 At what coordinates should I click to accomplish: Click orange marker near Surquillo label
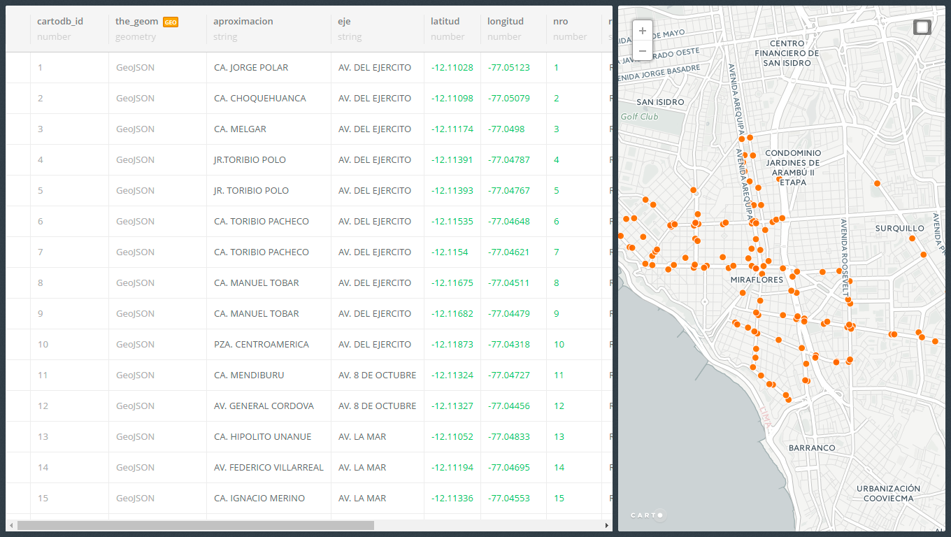pyautogui.click(x=912, y=239)
